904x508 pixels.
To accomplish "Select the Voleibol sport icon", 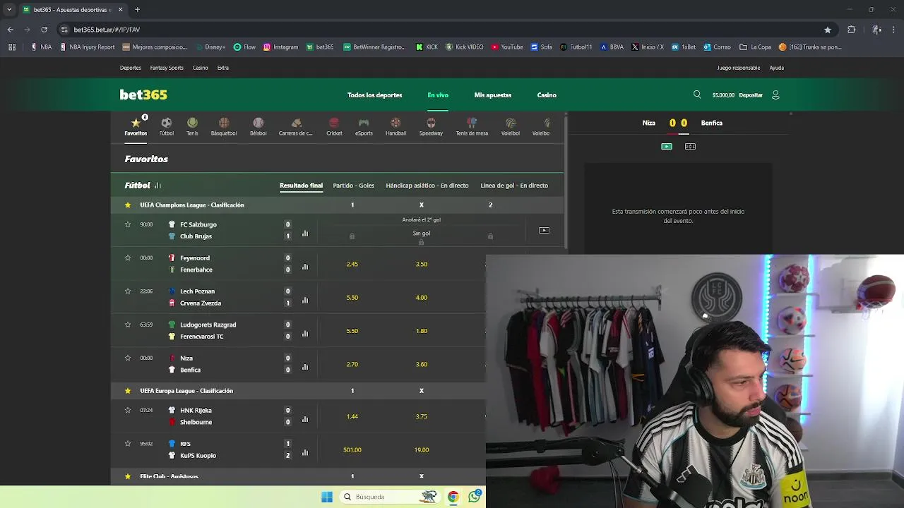I will point(511,127).
